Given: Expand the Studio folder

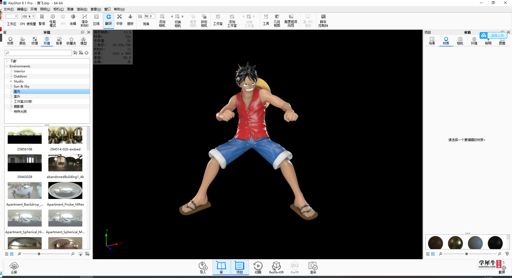Looking at the screenshot, I should coord(11,81).
